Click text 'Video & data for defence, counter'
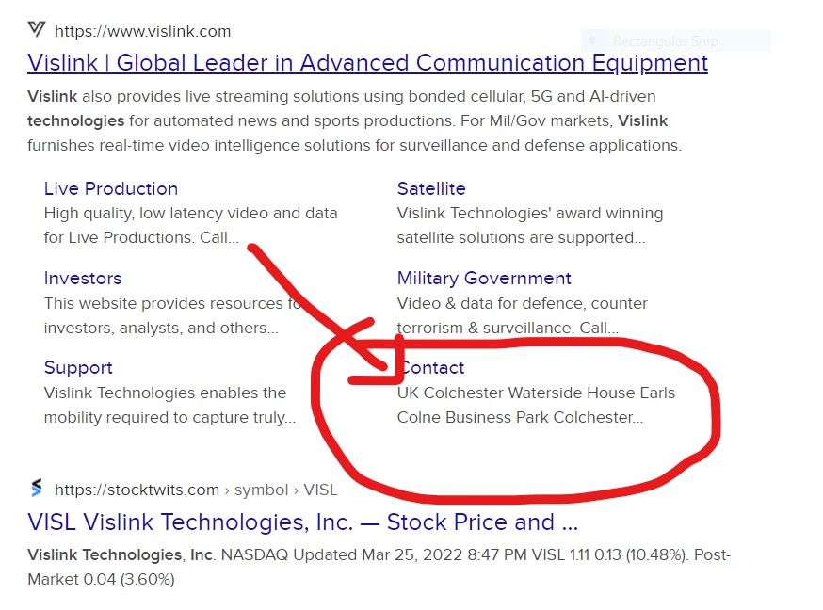Screen dimensions: 823x610 click(x=523, y=303)
